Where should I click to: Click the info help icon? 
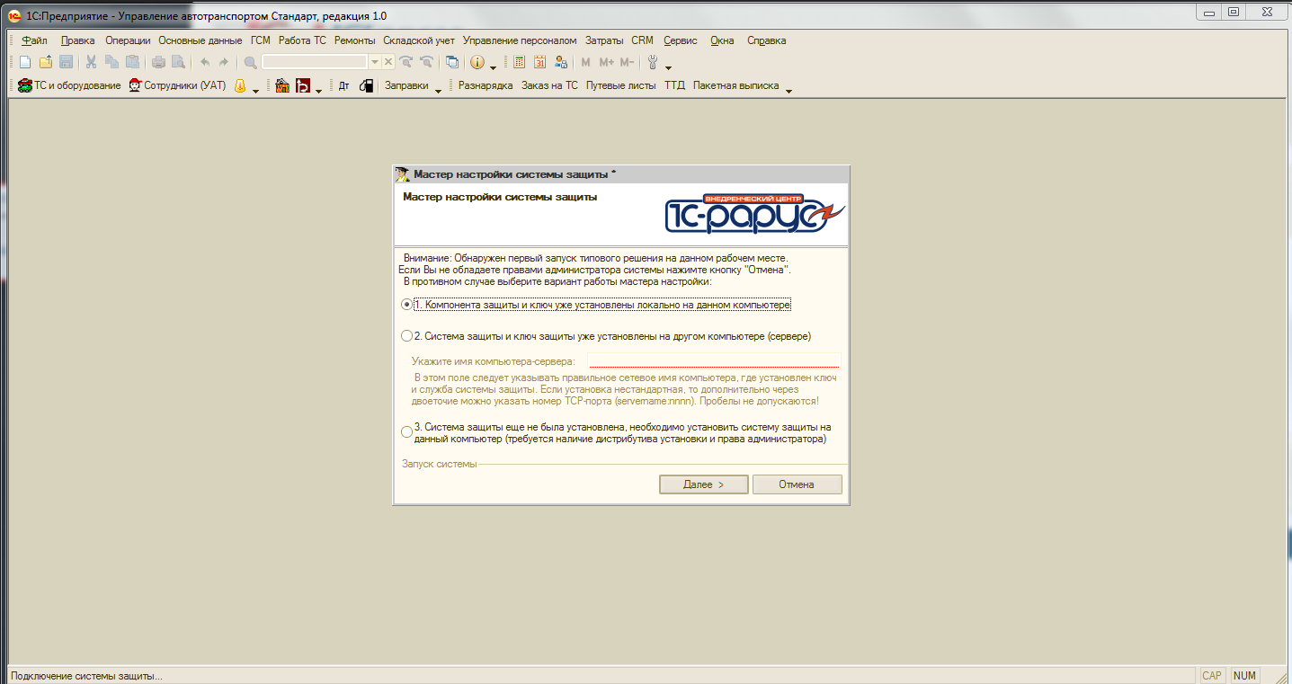[x=477, y=62]
